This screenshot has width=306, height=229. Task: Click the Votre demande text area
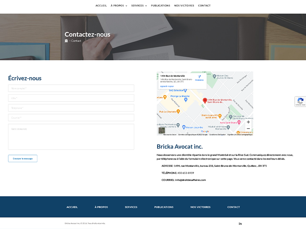pos(71,137)
